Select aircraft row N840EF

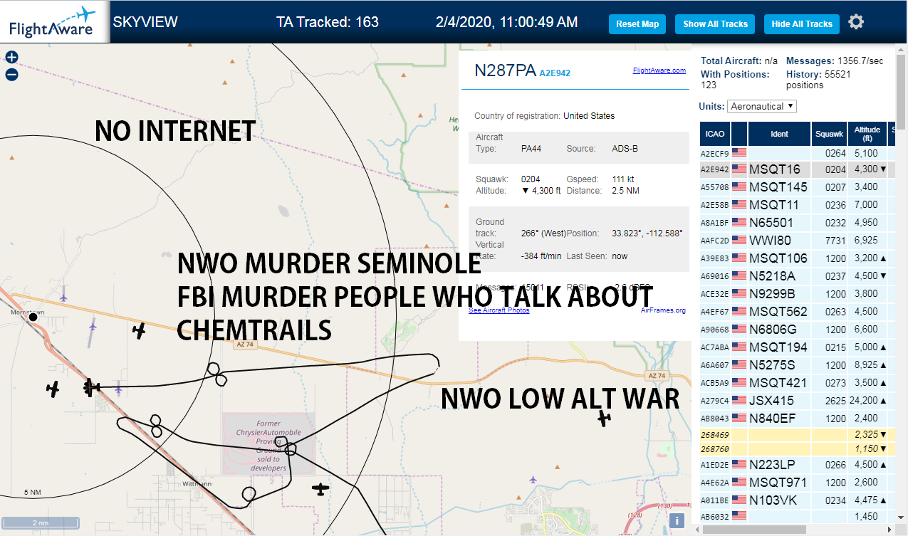798,419
